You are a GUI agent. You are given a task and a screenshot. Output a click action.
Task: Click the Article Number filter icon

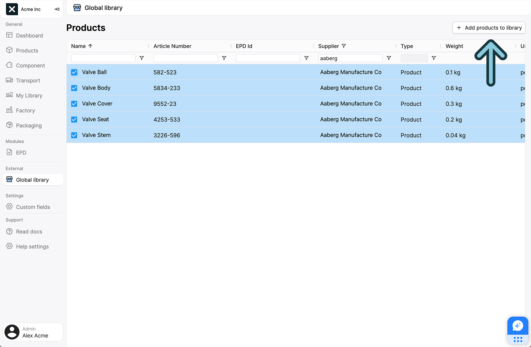pos(224,58)
